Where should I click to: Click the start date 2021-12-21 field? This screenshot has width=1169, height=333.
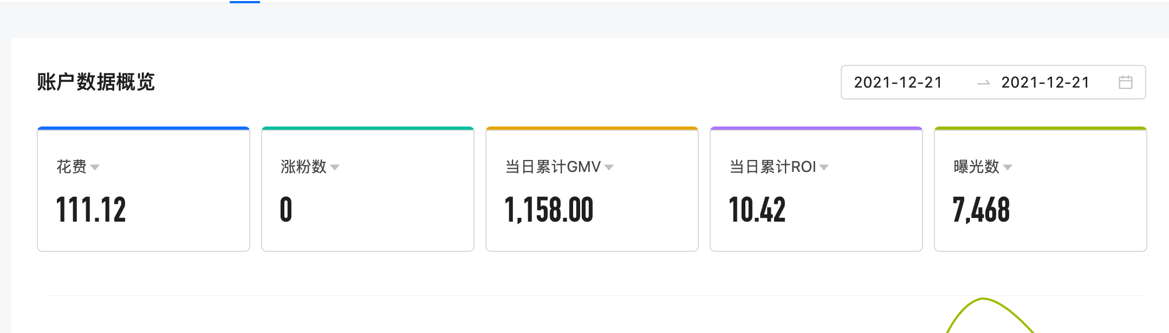[x=898, y=83]
